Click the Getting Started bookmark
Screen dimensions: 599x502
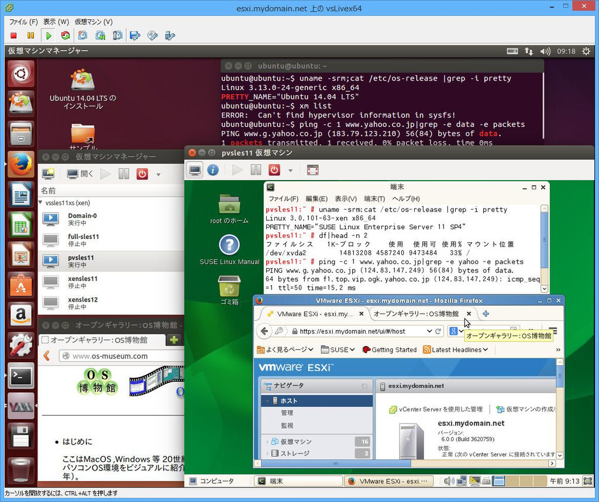[389, 349]
